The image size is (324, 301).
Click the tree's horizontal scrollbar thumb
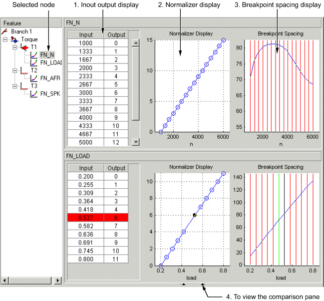click(29, 281)
